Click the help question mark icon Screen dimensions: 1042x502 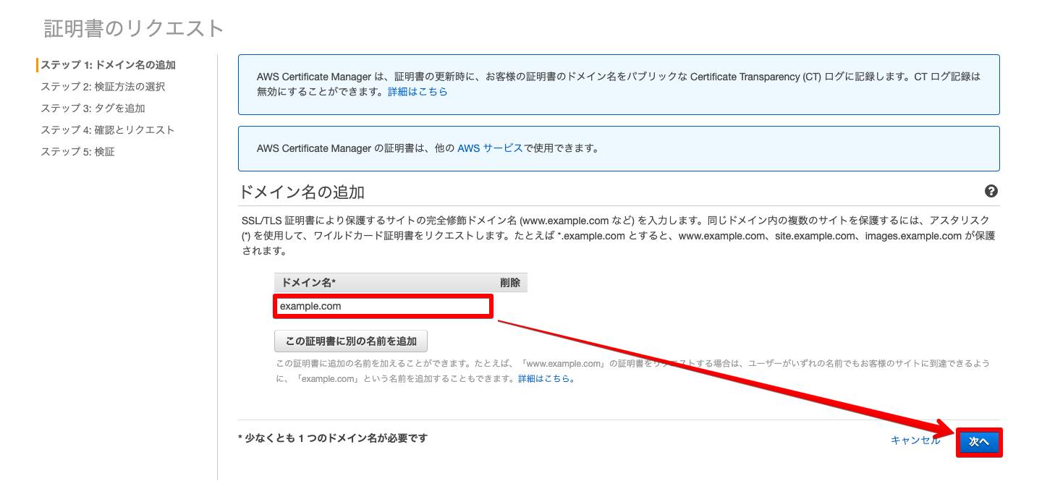click(x=991, y=192)
